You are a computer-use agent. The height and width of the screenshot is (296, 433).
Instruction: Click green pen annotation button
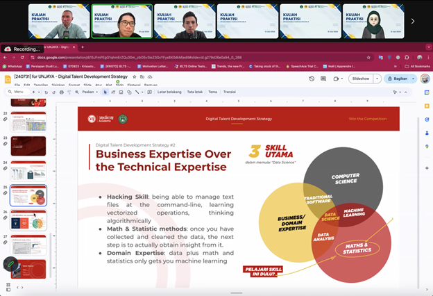pos(10,263)
